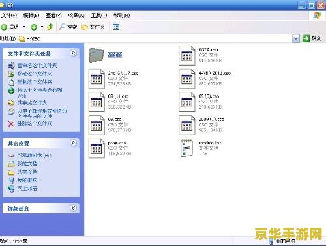Open the address bar dropdown arrow
Viewport: 326px width, 246px height.
[x=296, y=39]
